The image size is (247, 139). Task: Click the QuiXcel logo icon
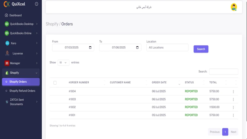[7, 4]
